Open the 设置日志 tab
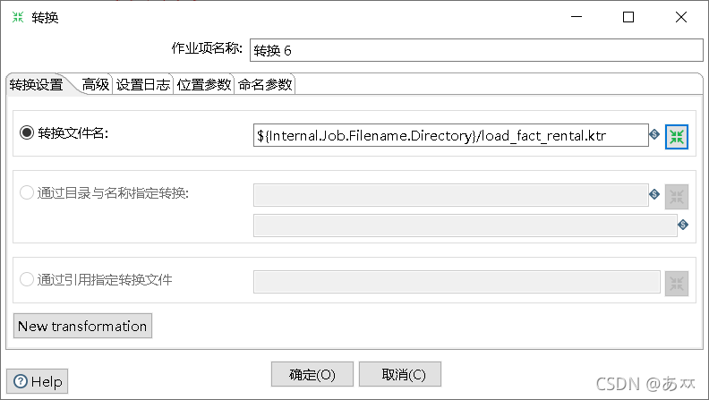This screenshot has width=709, height=400. pyautogui.click(x=143, y=84)
